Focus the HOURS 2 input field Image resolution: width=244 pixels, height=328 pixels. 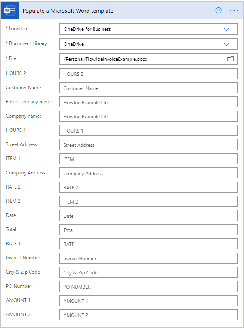pyautogui.click(x=148, y=74)
